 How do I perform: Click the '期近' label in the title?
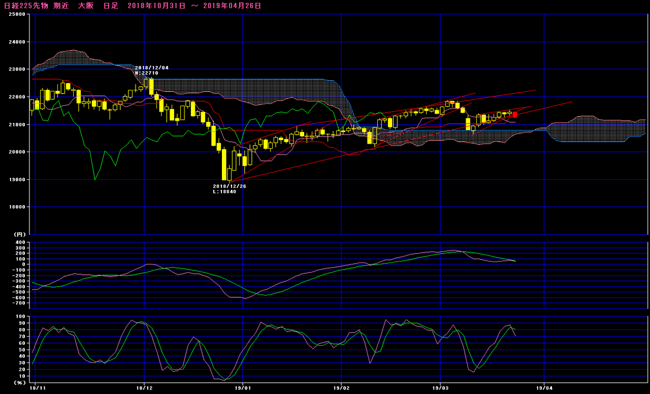click(61, 6)
